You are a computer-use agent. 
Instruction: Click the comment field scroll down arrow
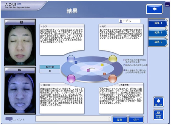click(110, 120)
